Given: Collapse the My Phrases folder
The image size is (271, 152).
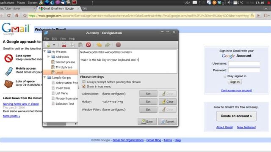Looking at the screenshot, I should coord(44,52).
